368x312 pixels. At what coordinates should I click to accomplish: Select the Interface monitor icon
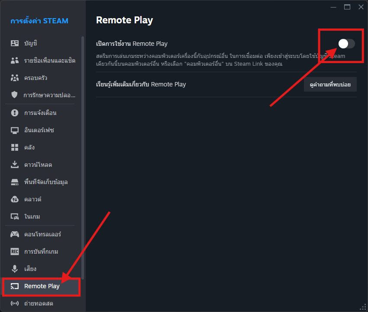(15, 130)
